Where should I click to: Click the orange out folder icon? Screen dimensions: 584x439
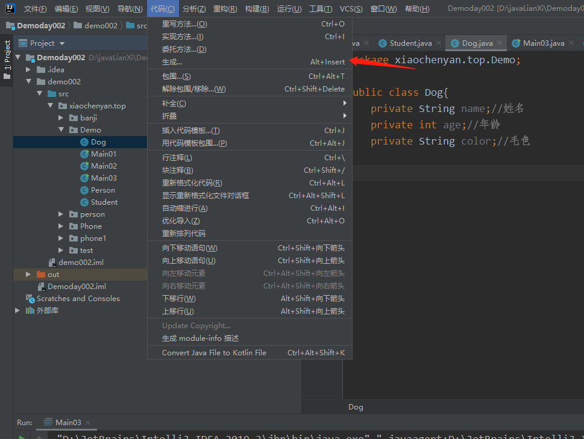tap(41, 275)
